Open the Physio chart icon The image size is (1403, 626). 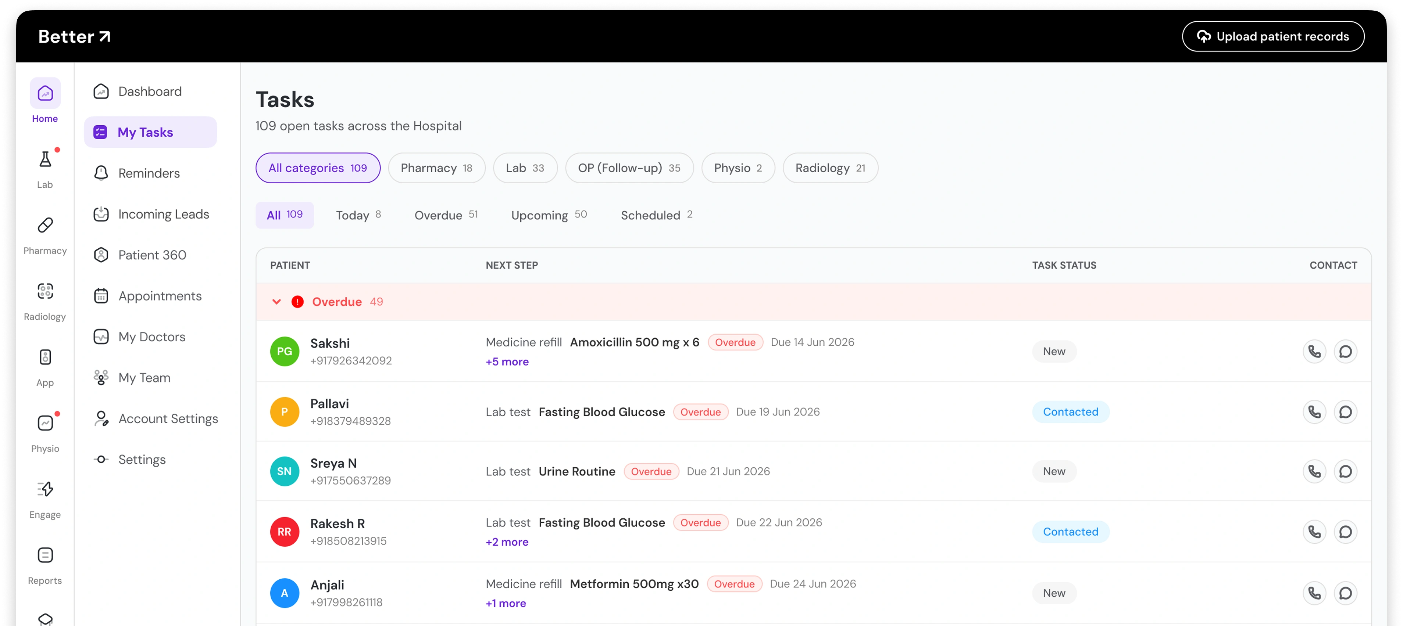click(45, 423)
